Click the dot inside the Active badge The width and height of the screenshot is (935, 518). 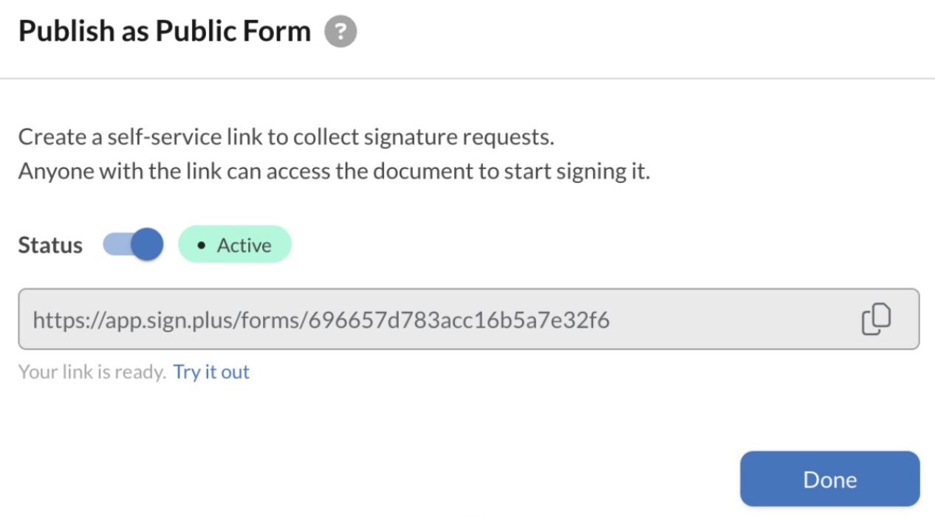(202, 246)
